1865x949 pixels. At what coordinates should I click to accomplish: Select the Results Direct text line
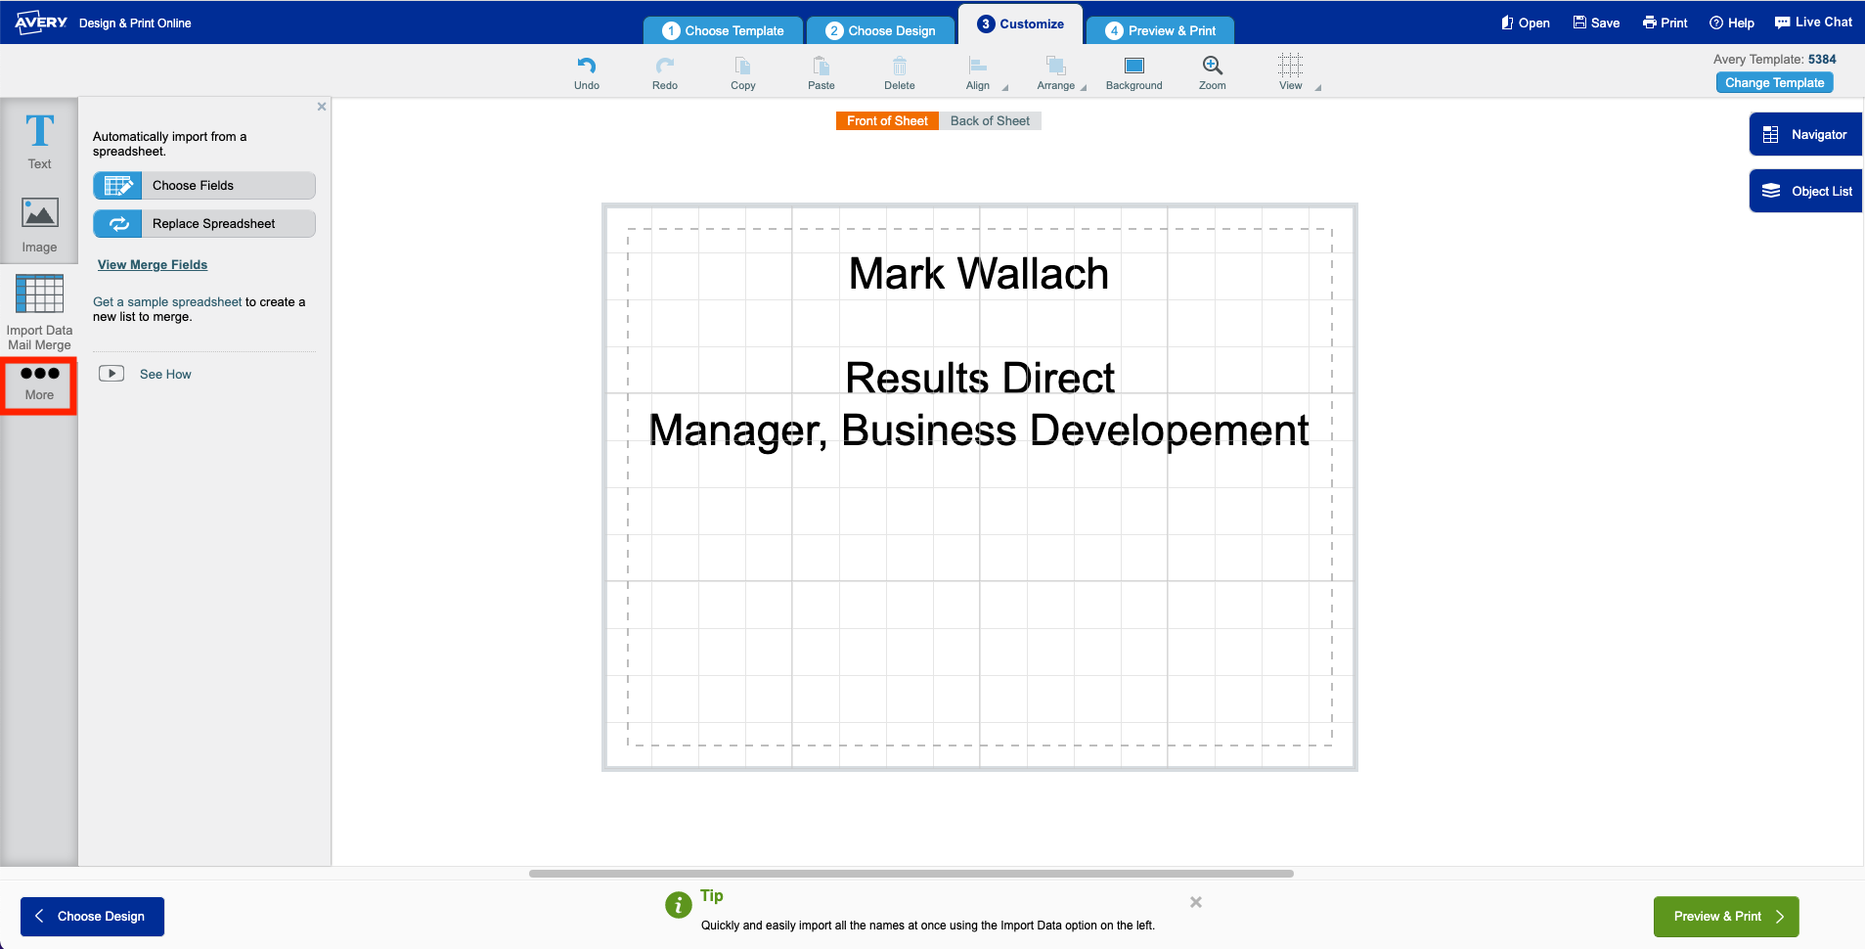click(980, 378)
